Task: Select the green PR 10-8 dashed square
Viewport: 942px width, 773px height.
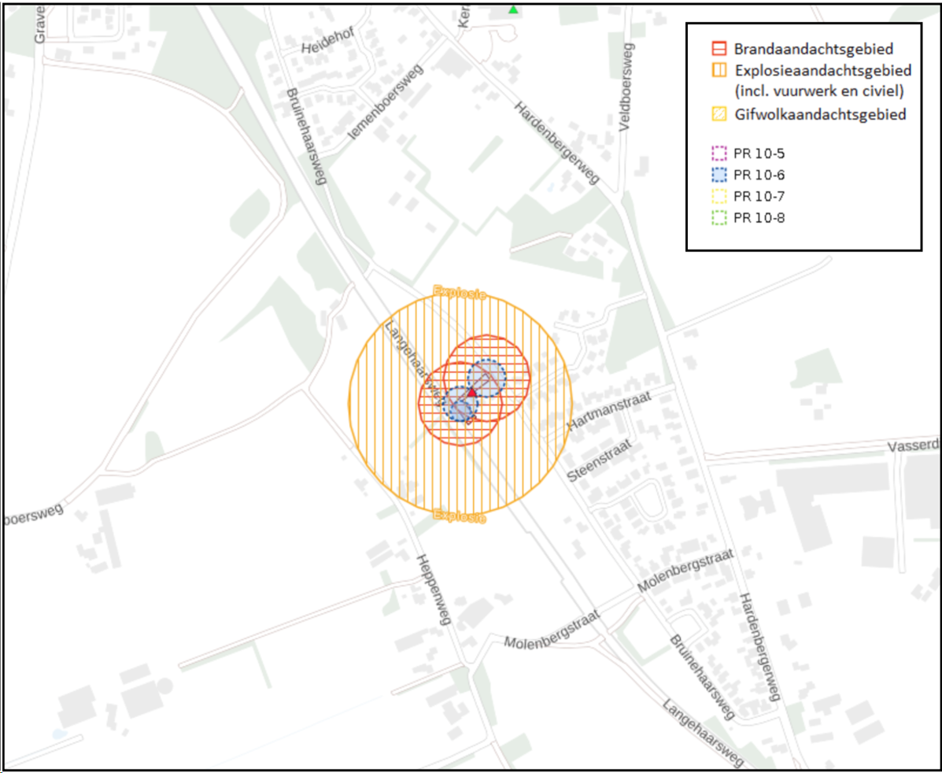Action: pyautogui.click(x=719, y=218)
